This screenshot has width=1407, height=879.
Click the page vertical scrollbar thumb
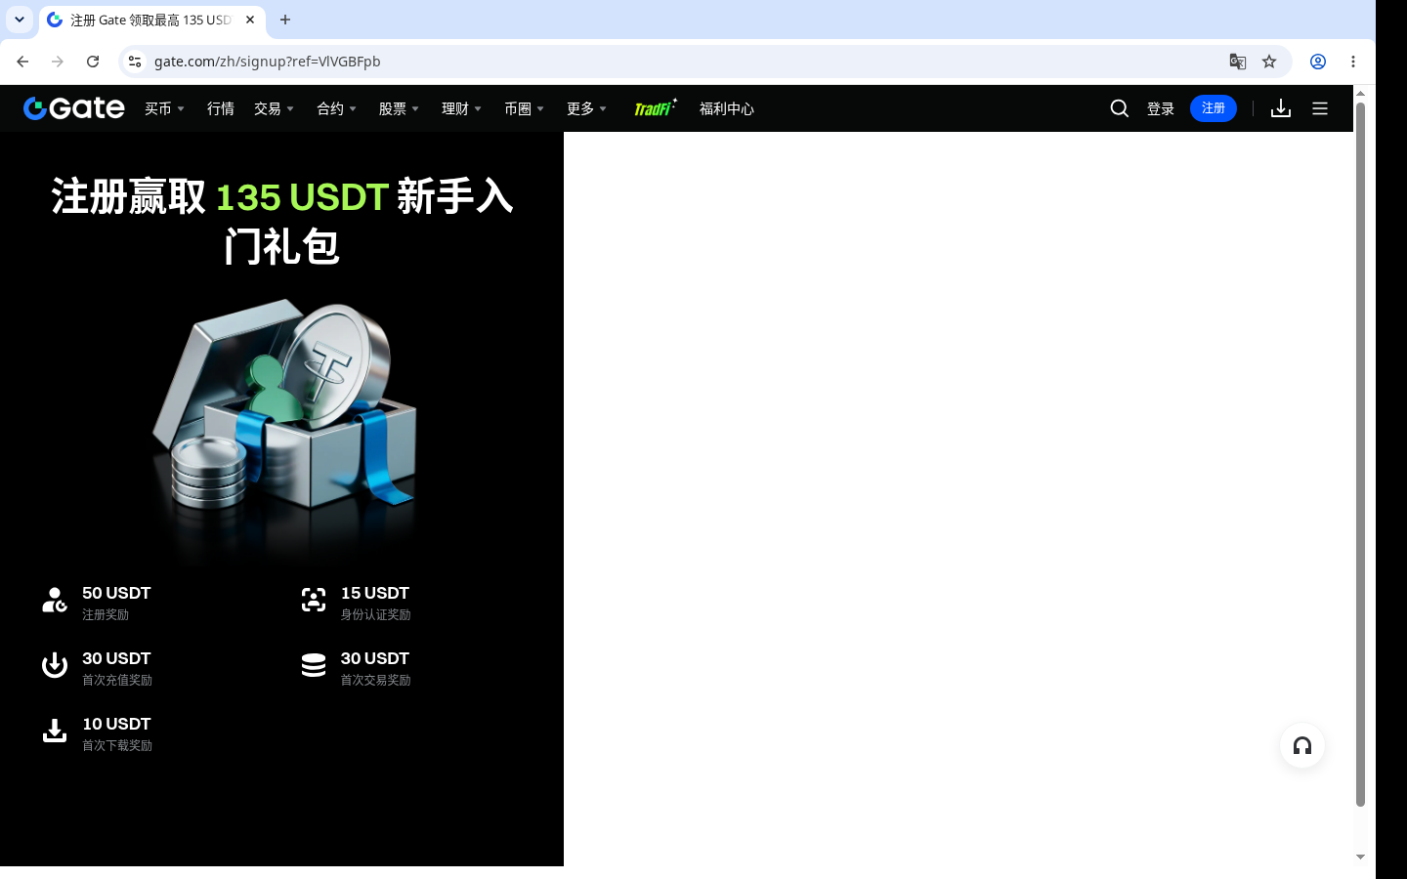1360,454
